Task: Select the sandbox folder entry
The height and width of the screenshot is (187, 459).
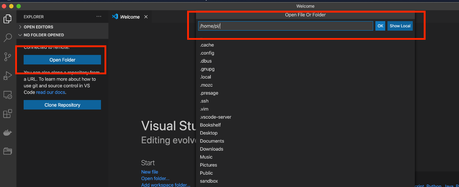Action: (305, 181)
